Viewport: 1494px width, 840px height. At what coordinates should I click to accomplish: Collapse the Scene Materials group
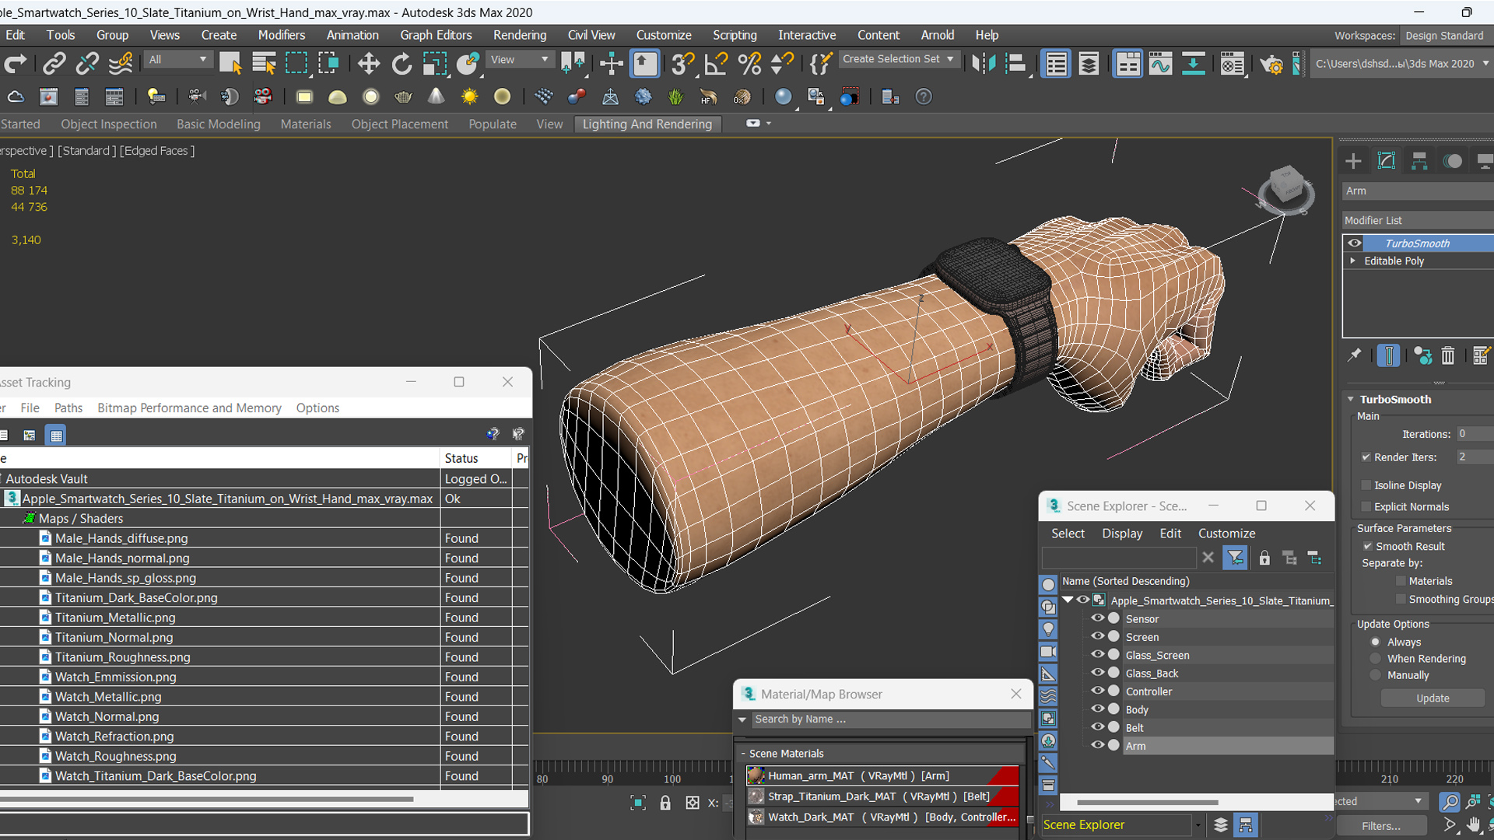(743, 753)
